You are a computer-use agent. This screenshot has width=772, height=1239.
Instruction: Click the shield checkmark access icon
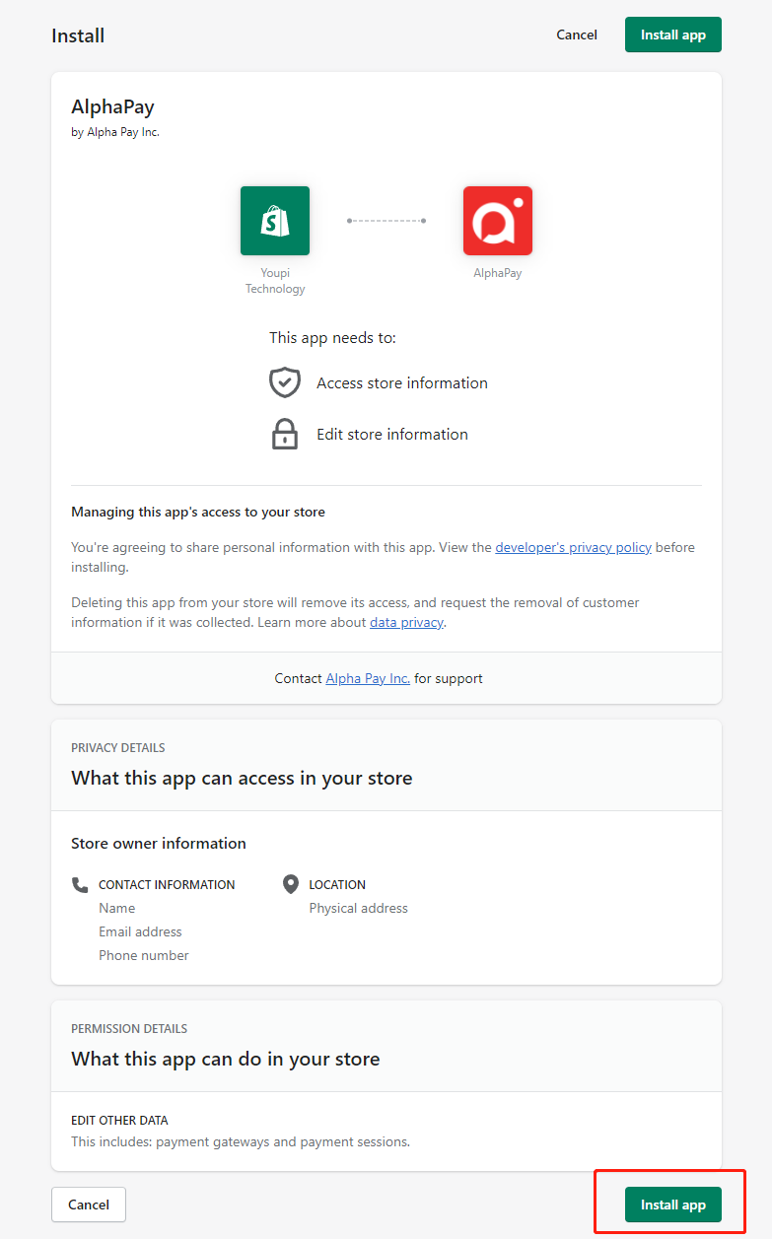point(285,382)
